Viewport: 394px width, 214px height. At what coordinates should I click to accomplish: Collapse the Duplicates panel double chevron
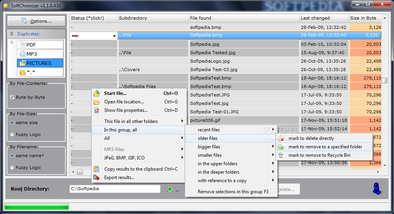coord(12,34)
